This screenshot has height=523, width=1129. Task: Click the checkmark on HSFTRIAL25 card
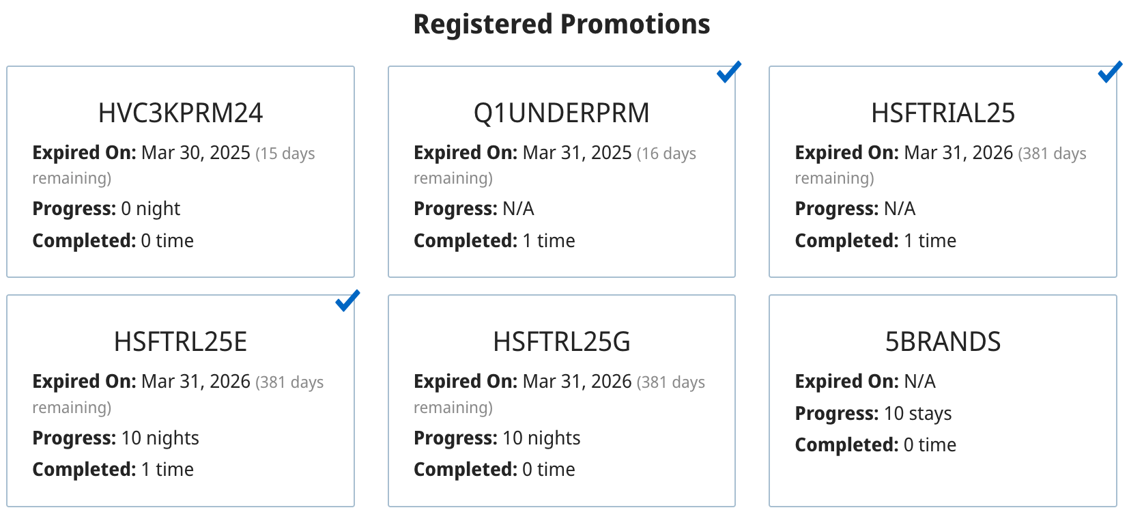[x=1110, y=72]
